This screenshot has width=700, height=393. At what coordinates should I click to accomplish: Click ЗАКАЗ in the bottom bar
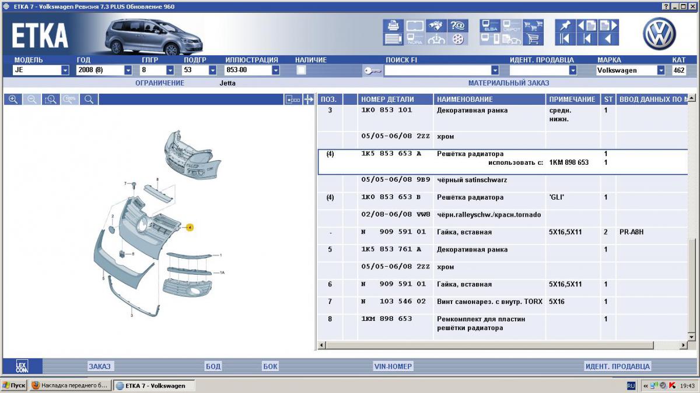click(x=99, y=366)
